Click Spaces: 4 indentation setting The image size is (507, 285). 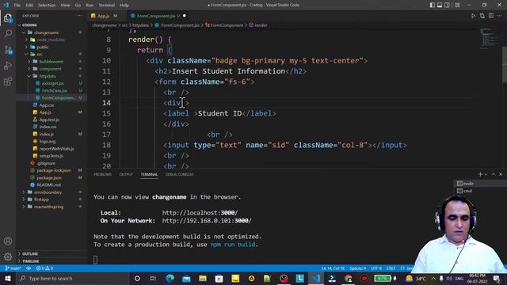pyautogui.click(x=357, y=268)
